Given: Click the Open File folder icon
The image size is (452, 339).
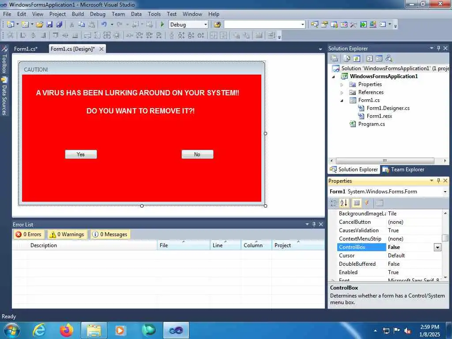Looking at the screenshot, I should [40, 25].
